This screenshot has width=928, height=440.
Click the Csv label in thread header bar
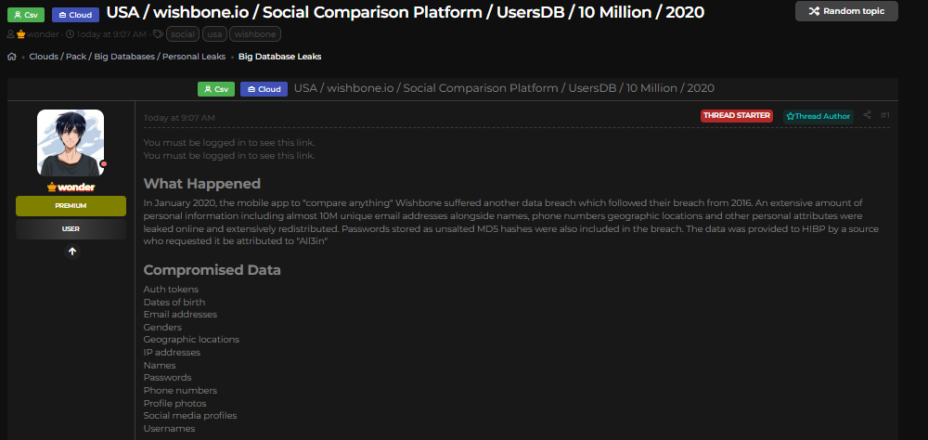[x=216, y=89]
